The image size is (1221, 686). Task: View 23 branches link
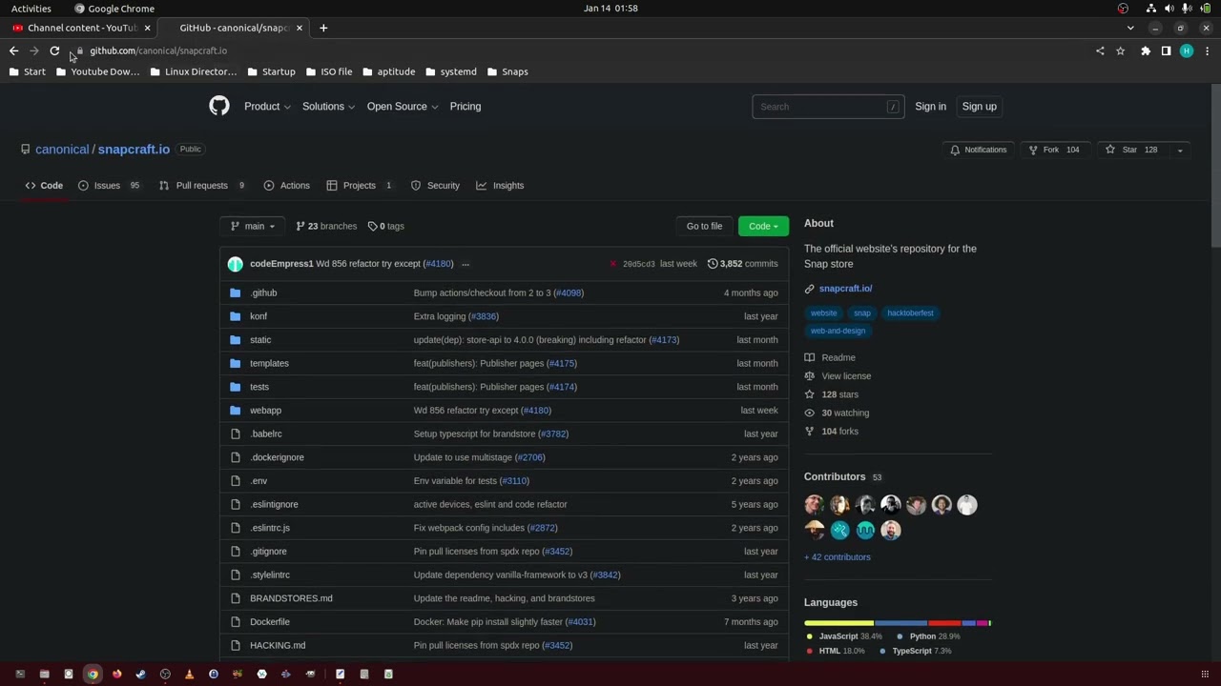(326, 226)
